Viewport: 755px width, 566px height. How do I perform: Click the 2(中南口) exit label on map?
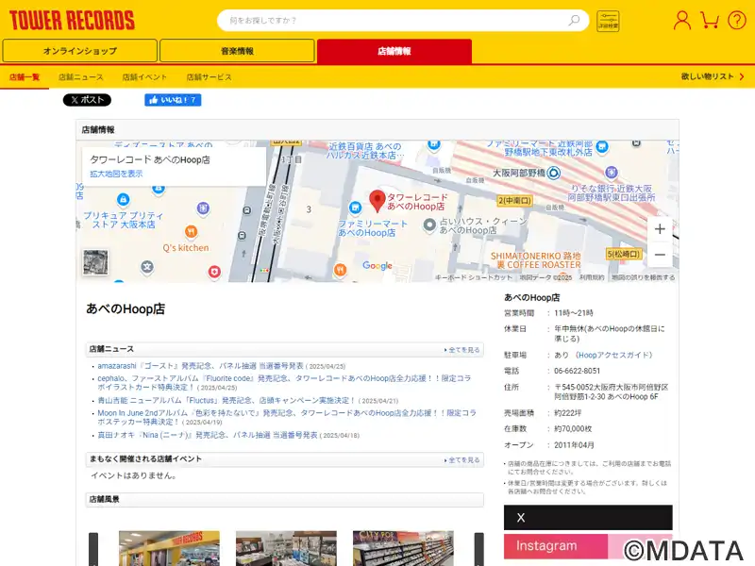click(x=514, y=200)
